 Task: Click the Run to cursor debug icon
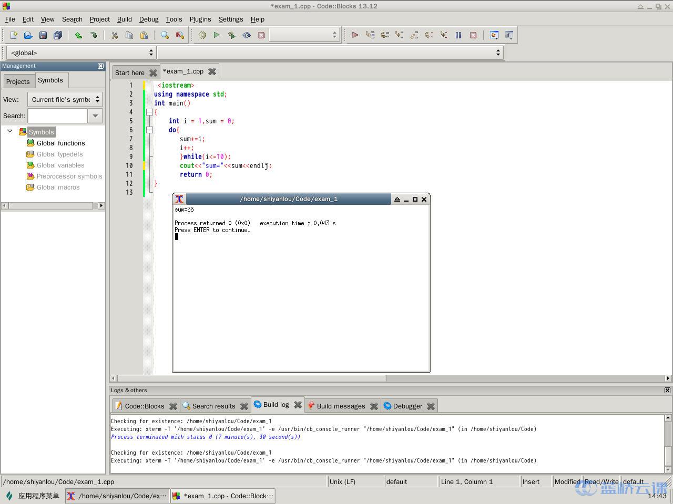370,35
